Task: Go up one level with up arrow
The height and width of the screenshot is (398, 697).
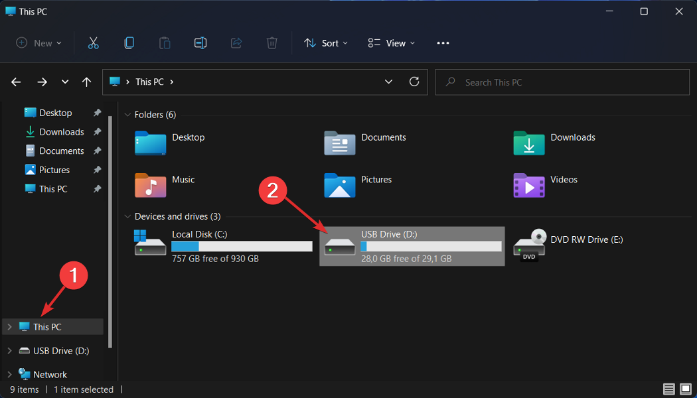Action: tap(87, 82)
